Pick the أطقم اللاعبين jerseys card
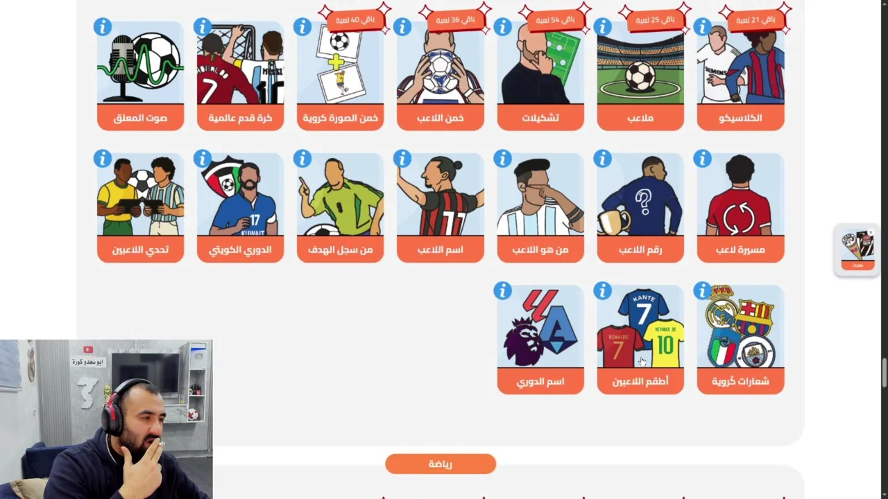This screenshot has width=888, height=499. tap(640, 339)
